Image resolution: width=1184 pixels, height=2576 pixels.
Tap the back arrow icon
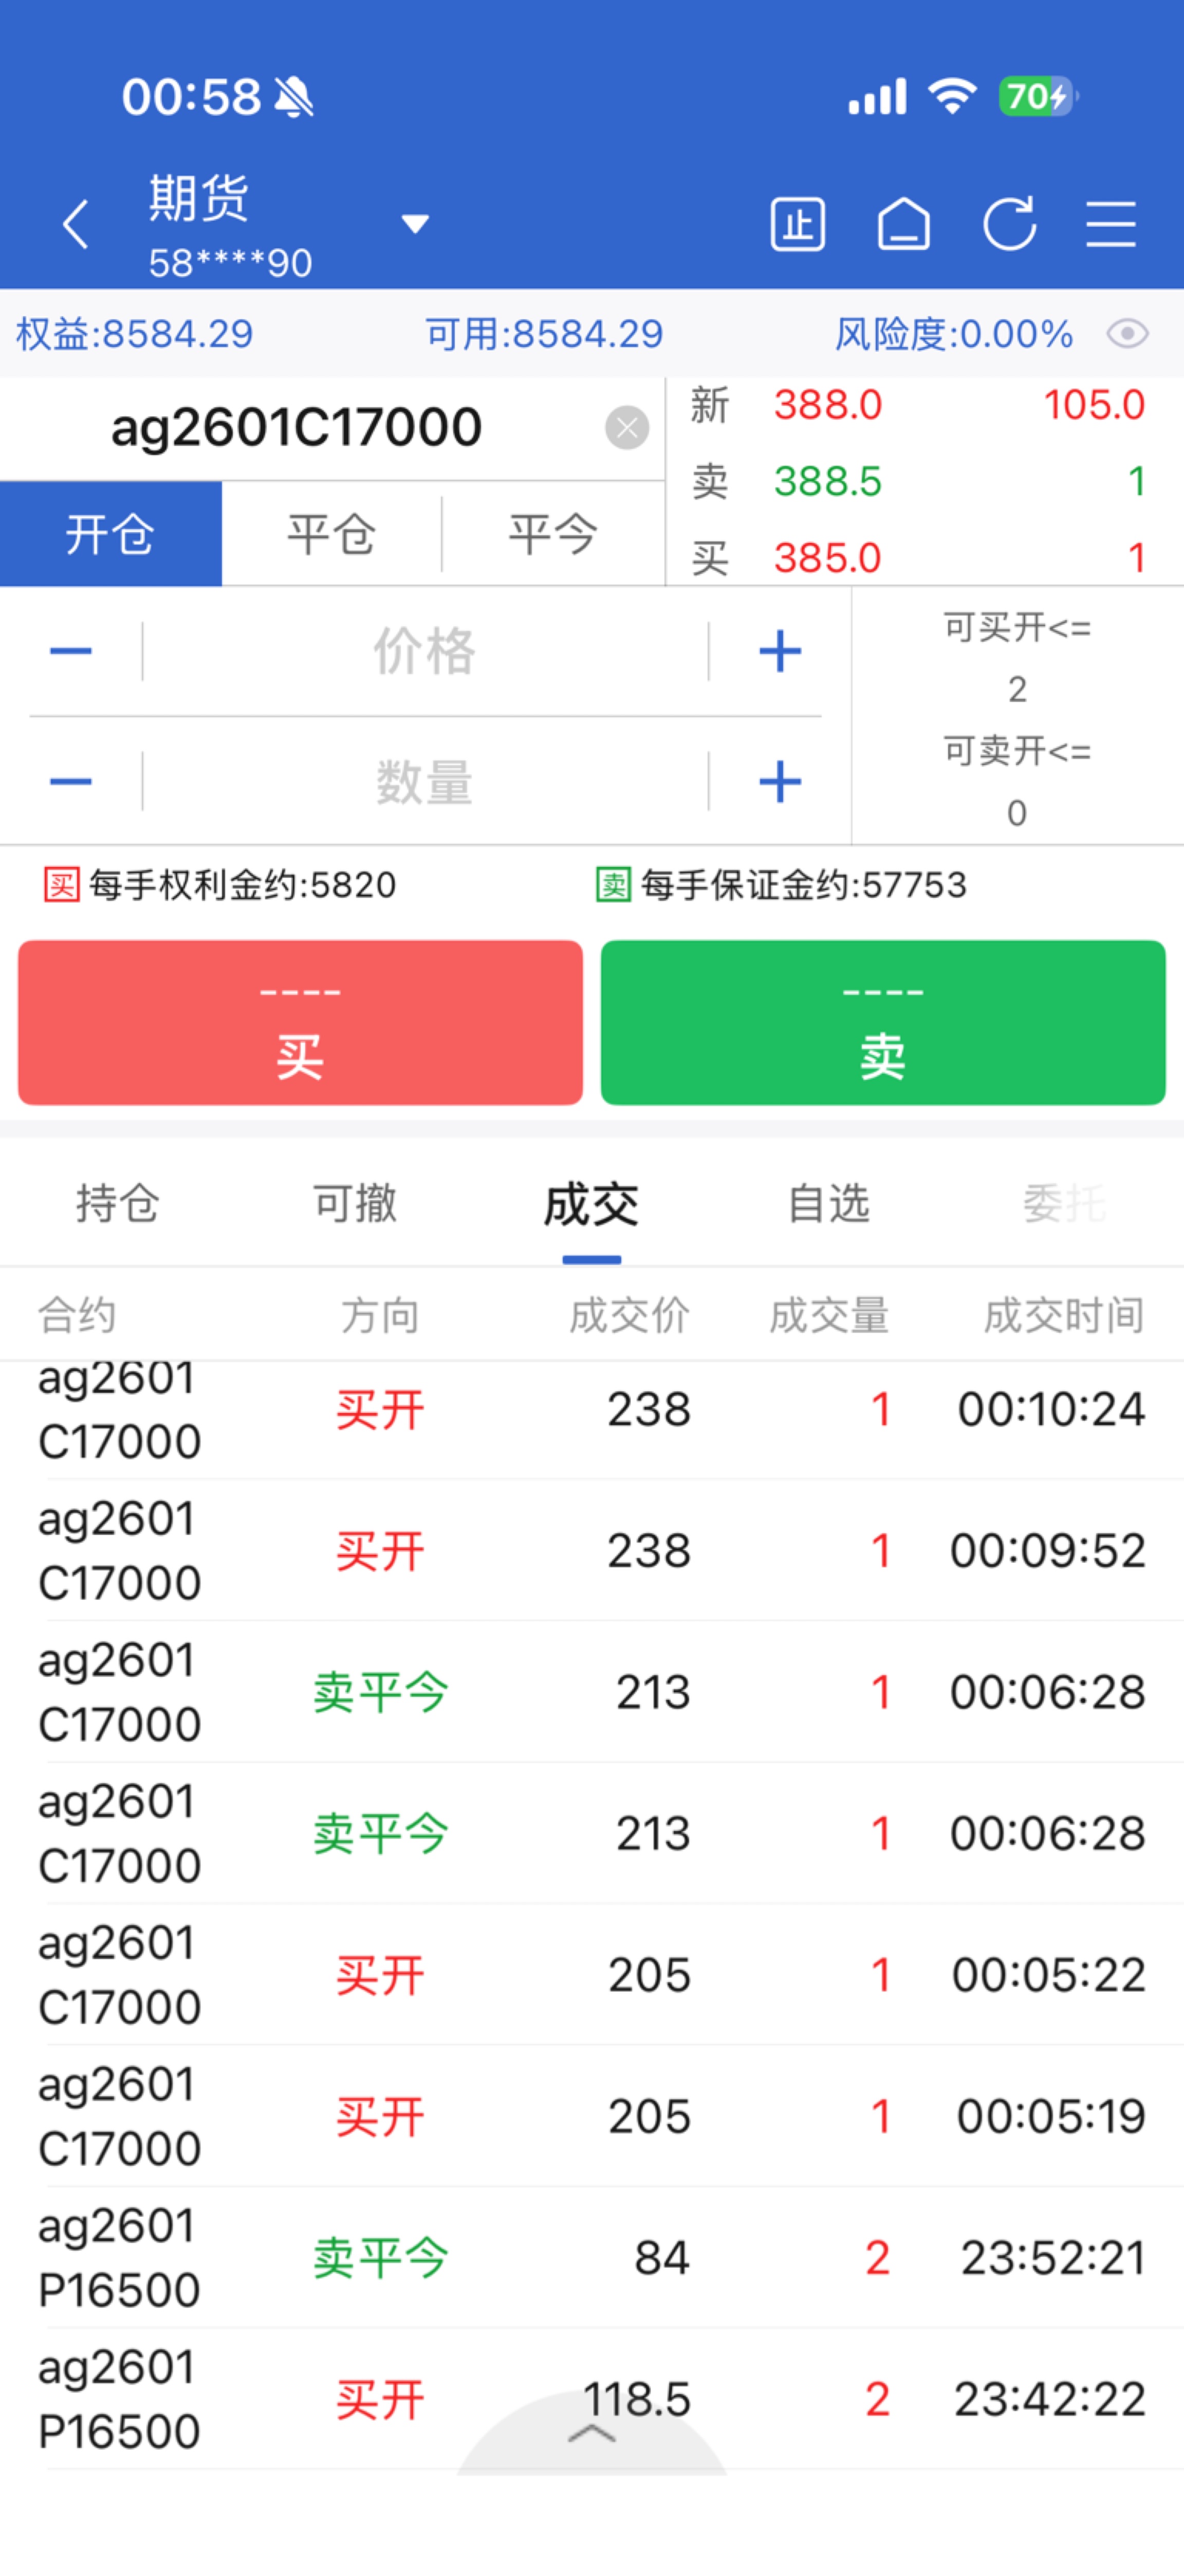pyautogui.click(x=76, y=224)
